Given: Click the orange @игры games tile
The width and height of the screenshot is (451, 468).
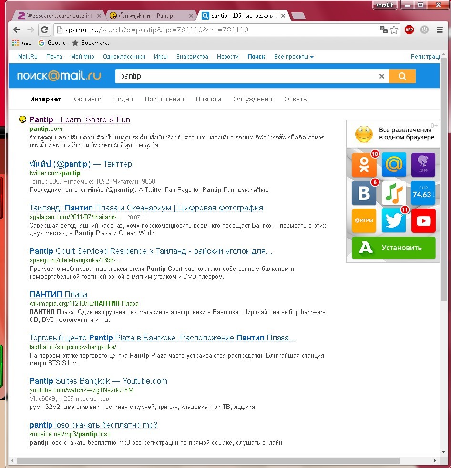Looking at the screenshot, I should click(x=364, y=220).
